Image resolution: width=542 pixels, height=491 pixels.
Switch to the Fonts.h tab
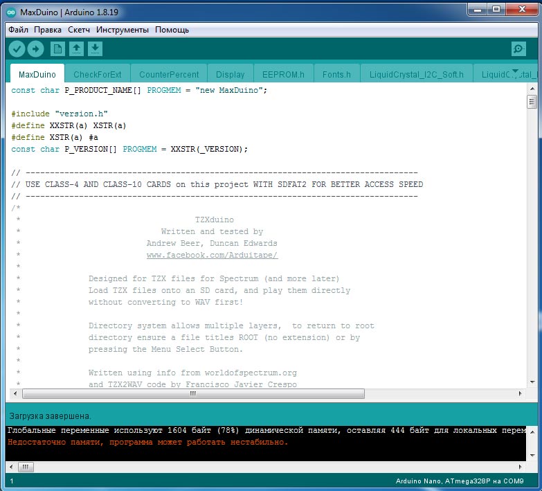(x=336, y=74)
